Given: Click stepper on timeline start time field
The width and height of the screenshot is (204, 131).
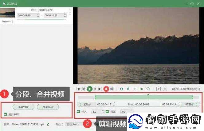Looking at the screenshot, I should click(114, 104).
